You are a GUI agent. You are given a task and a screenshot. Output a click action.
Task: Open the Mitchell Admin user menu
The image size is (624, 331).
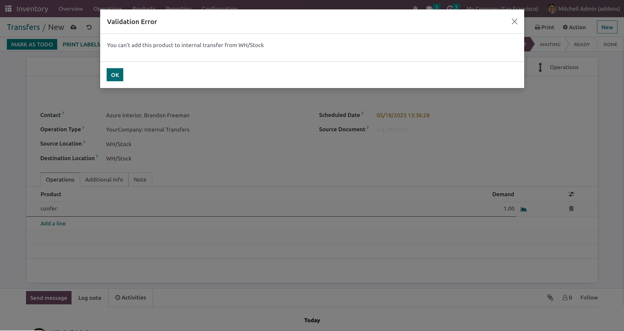583,9
